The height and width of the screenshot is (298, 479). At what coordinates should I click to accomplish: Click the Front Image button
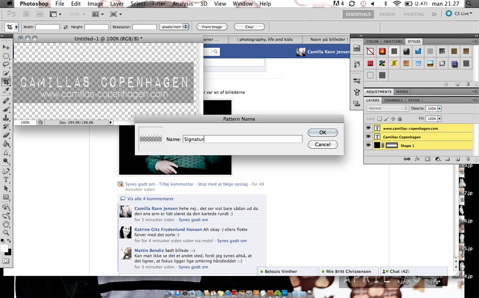pos(212,27)
